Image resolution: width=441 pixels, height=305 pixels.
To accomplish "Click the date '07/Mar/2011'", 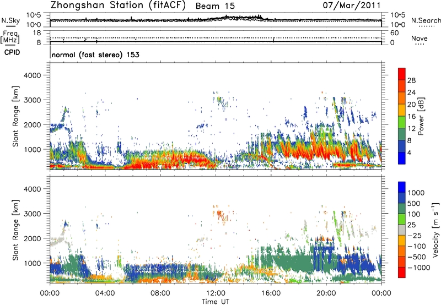I will pos(352,6).
